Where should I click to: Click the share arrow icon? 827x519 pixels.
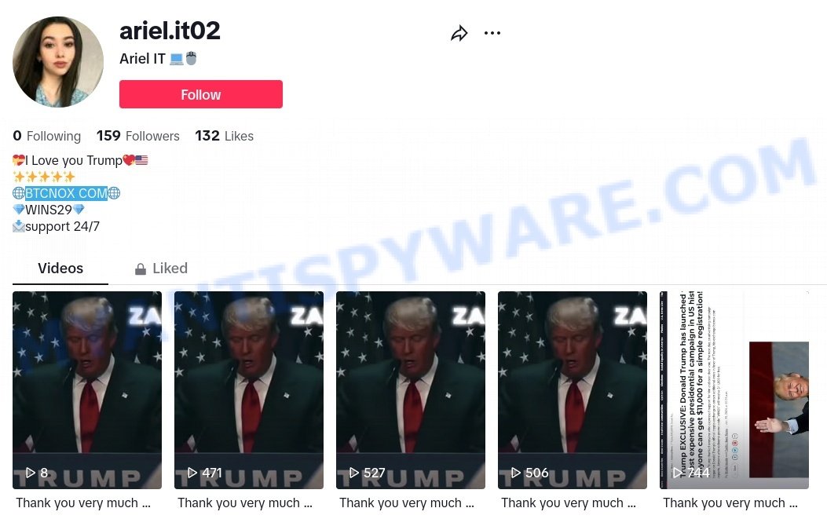tap(459, 33)
